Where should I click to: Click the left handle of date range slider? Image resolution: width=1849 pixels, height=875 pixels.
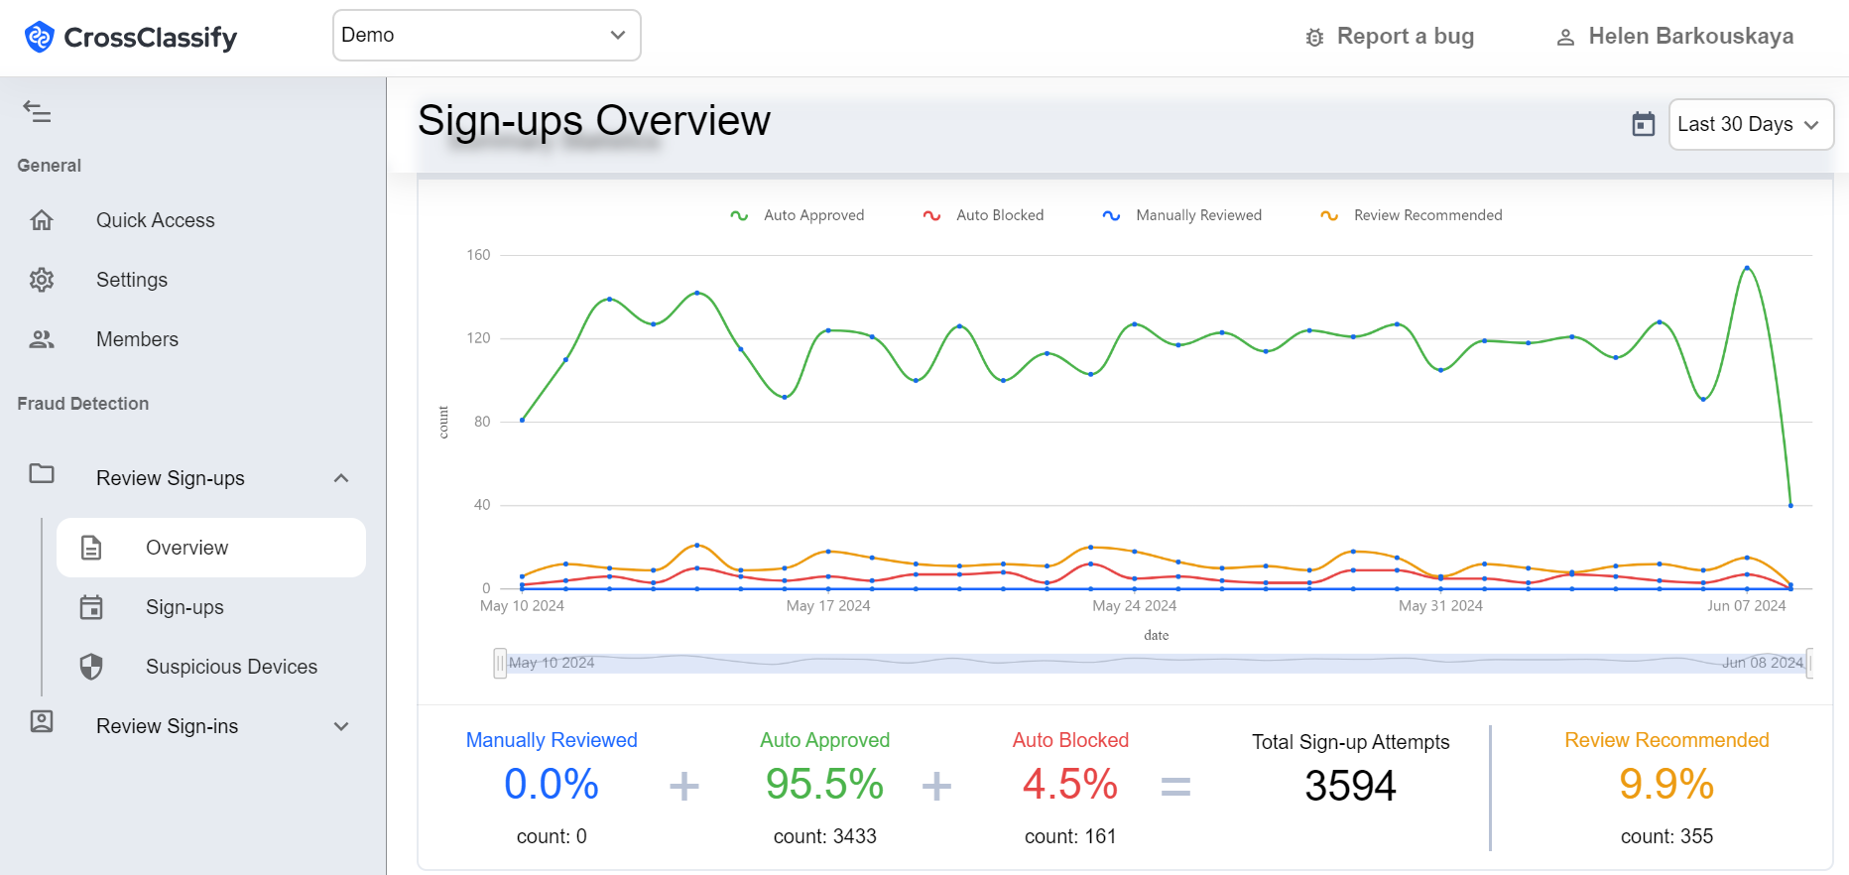[500, 663]
